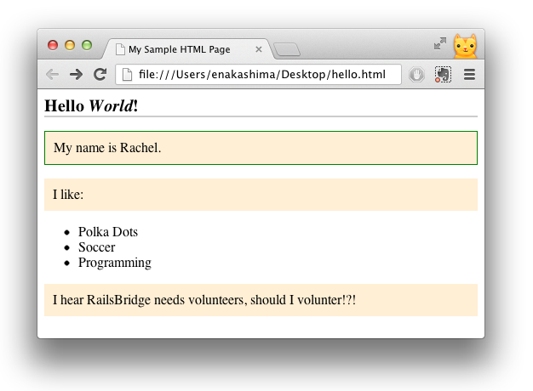Click the round gray extension icon
This screenshot has height=391, width=533.
(416, 75)
